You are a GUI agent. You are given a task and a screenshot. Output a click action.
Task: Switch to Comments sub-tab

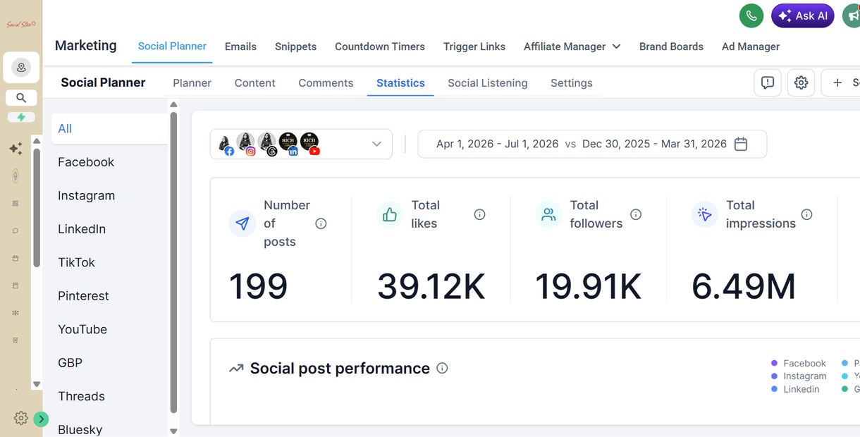[326, 82]
